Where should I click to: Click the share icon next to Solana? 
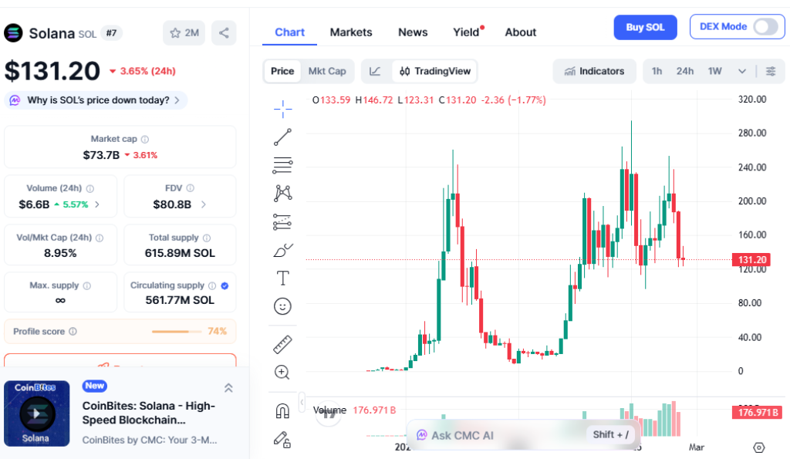(x=224, y=32)
